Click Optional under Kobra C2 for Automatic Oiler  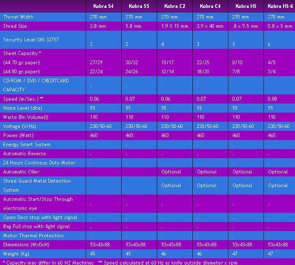pos(171,172)
